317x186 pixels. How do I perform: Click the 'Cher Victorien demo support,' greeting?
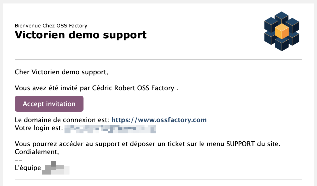click(x=61, y=73)
